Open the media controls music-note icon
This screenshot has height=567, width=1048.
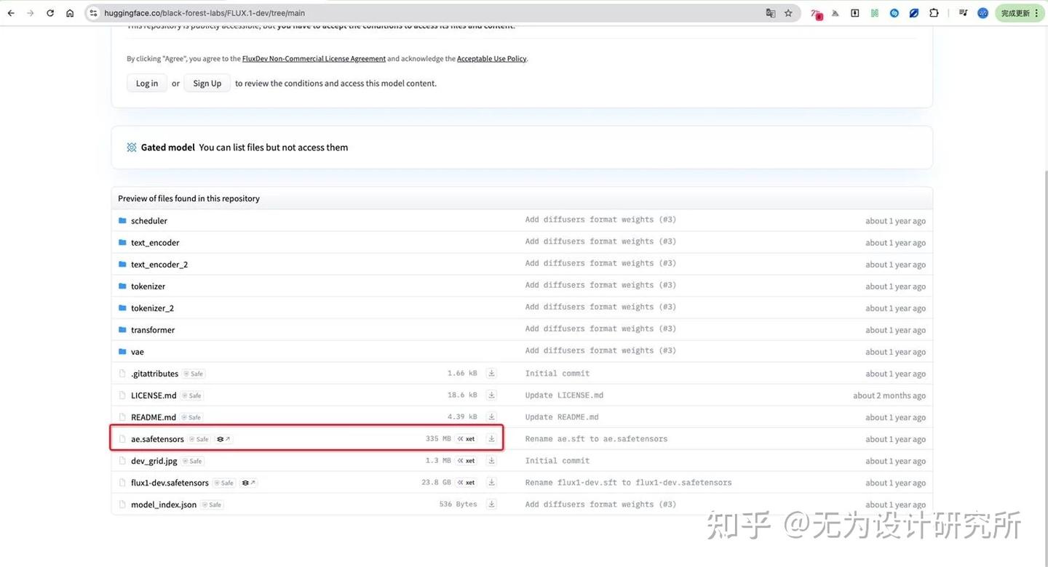click(x=963, y=13)
